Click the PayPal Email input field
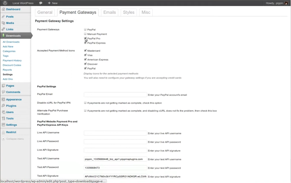This screenshot has height=183, width=291. click(x=115, y=95)
